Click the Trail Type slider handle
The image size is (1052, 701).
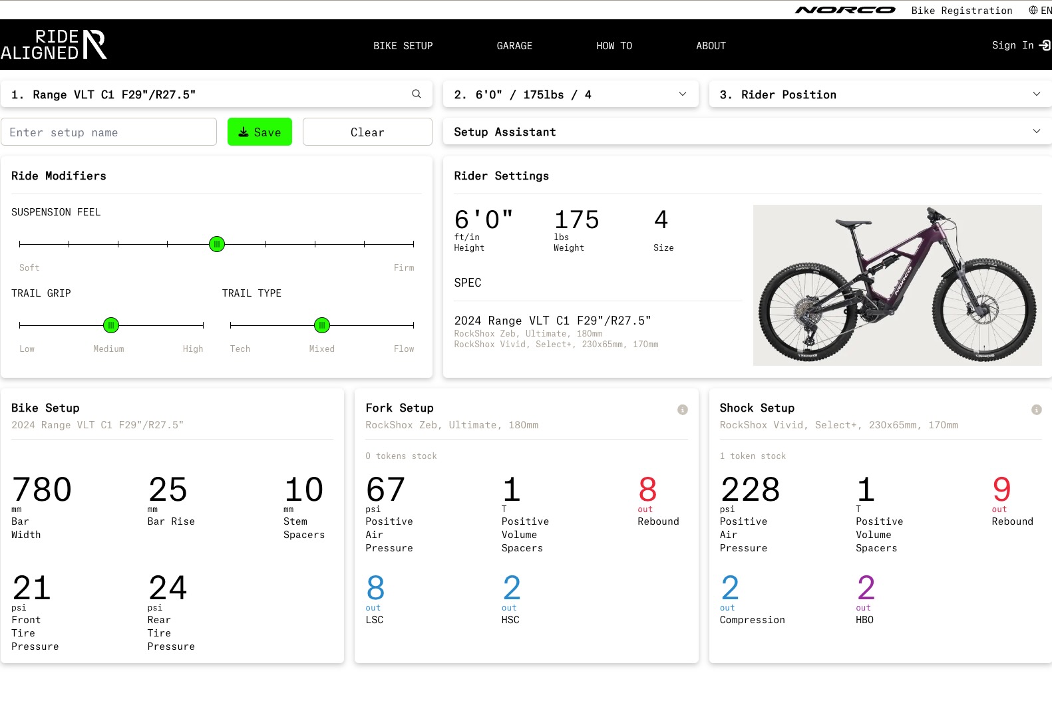pos(322,325)
